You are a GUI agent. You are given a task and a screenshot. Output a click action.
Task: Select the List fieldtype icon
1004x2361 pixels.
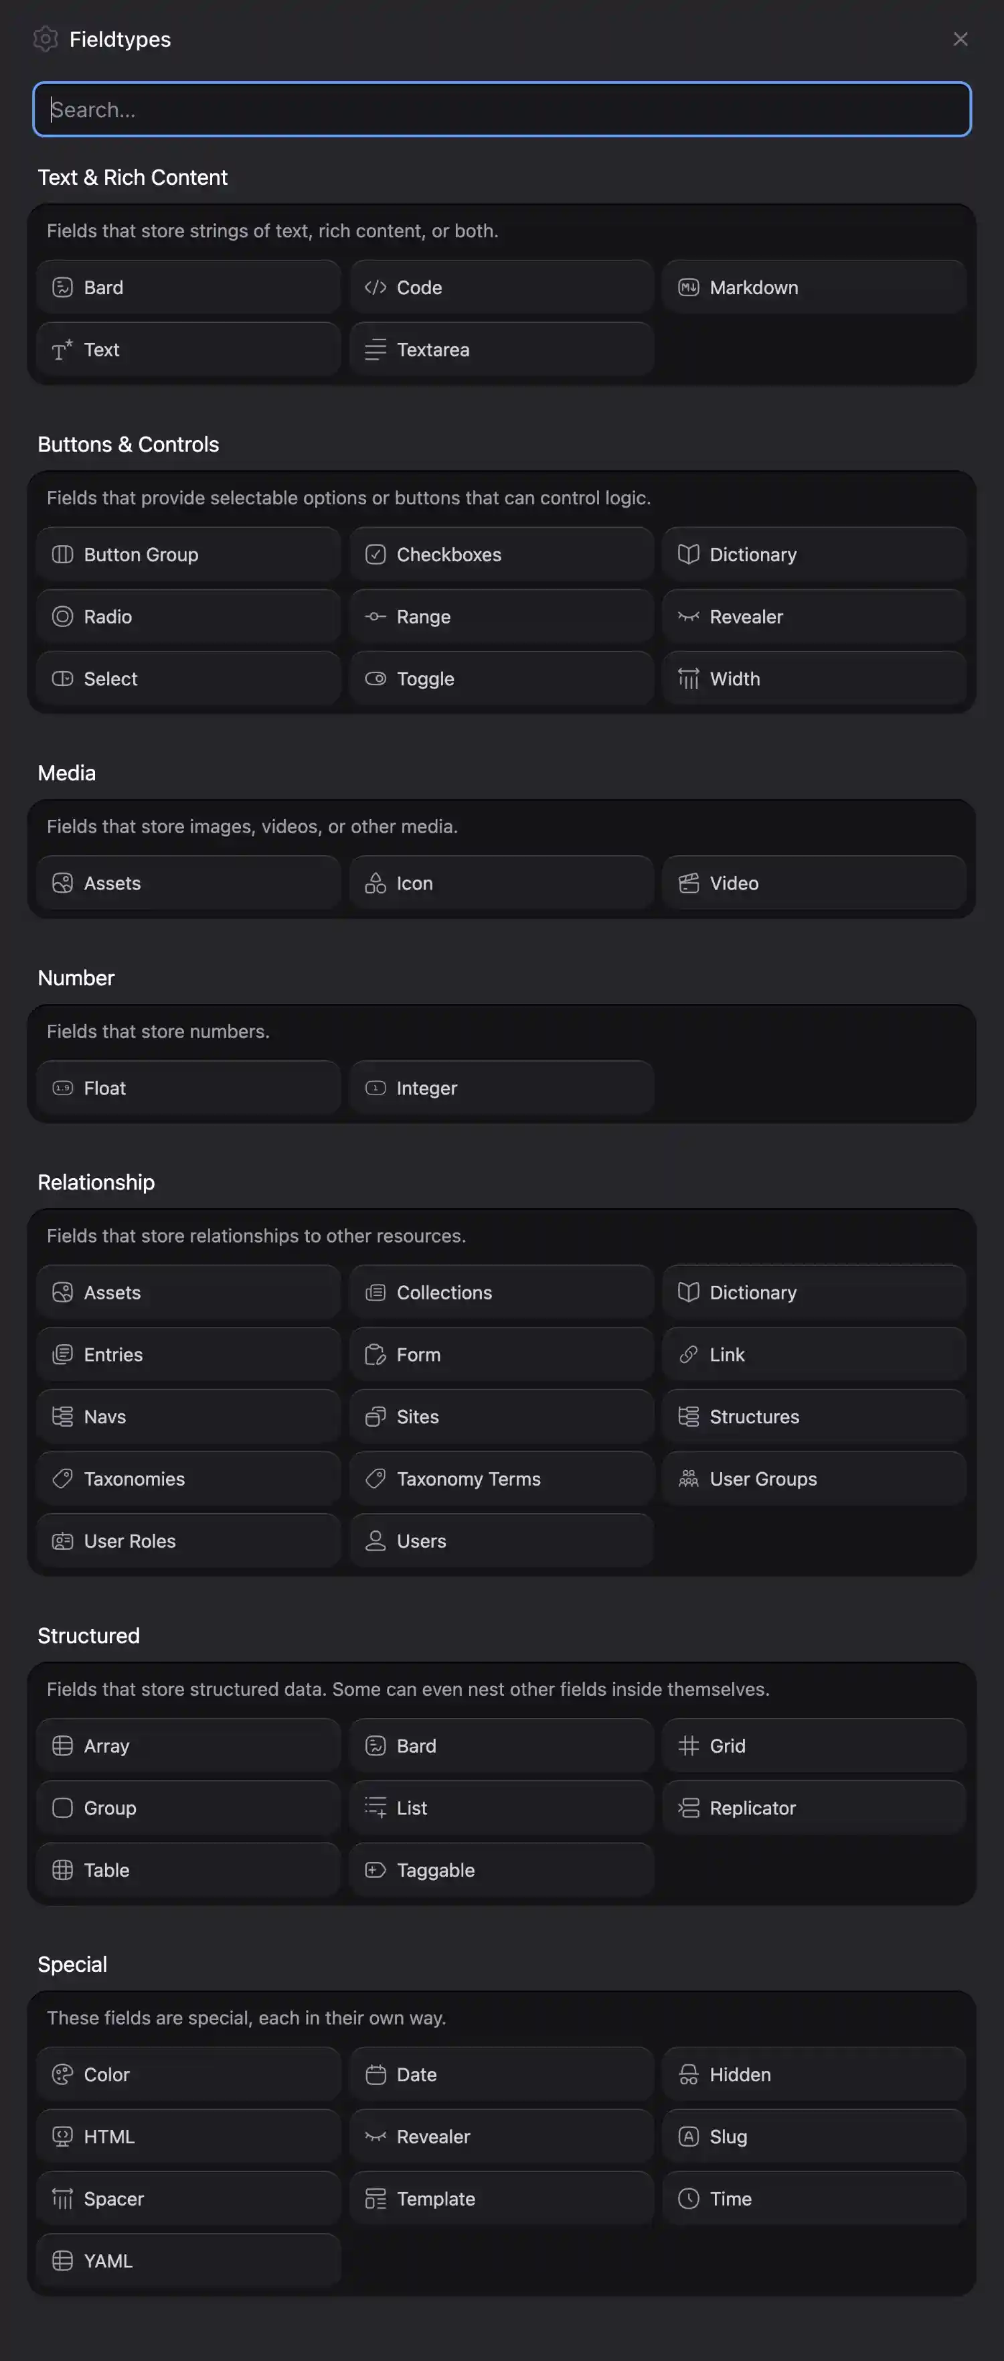375,1808
